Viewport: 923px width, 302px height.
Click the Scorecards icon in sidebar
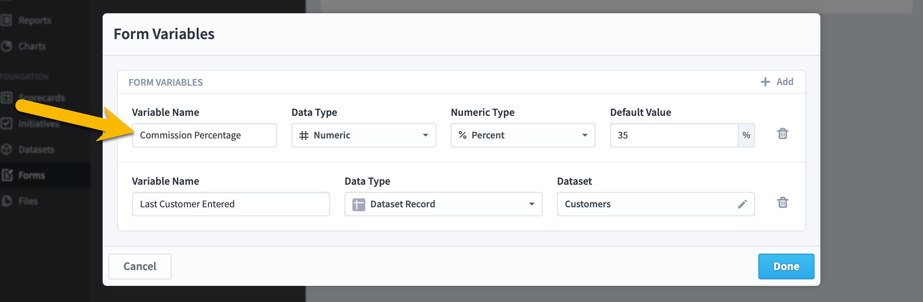6,98
